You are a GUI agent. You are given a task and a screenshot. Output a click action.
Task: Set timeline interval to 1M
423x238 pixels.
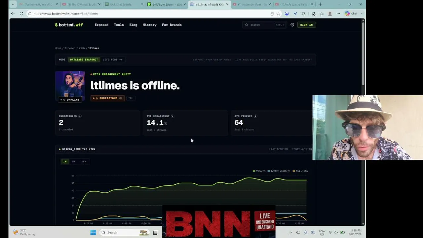[65, 162]
